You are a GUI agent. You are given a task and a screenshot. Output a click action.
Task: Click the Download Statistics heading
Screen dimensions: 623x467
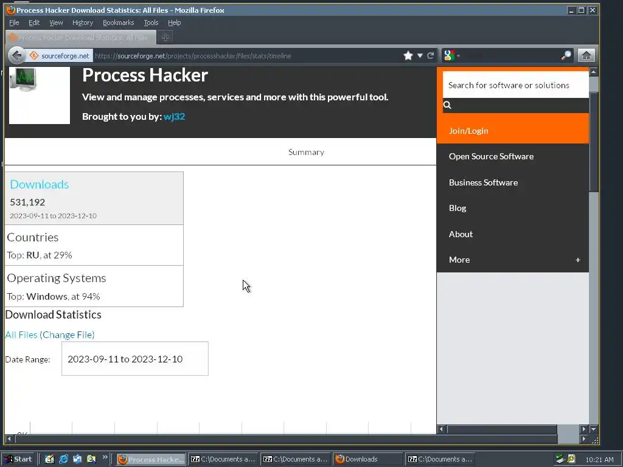54,314
